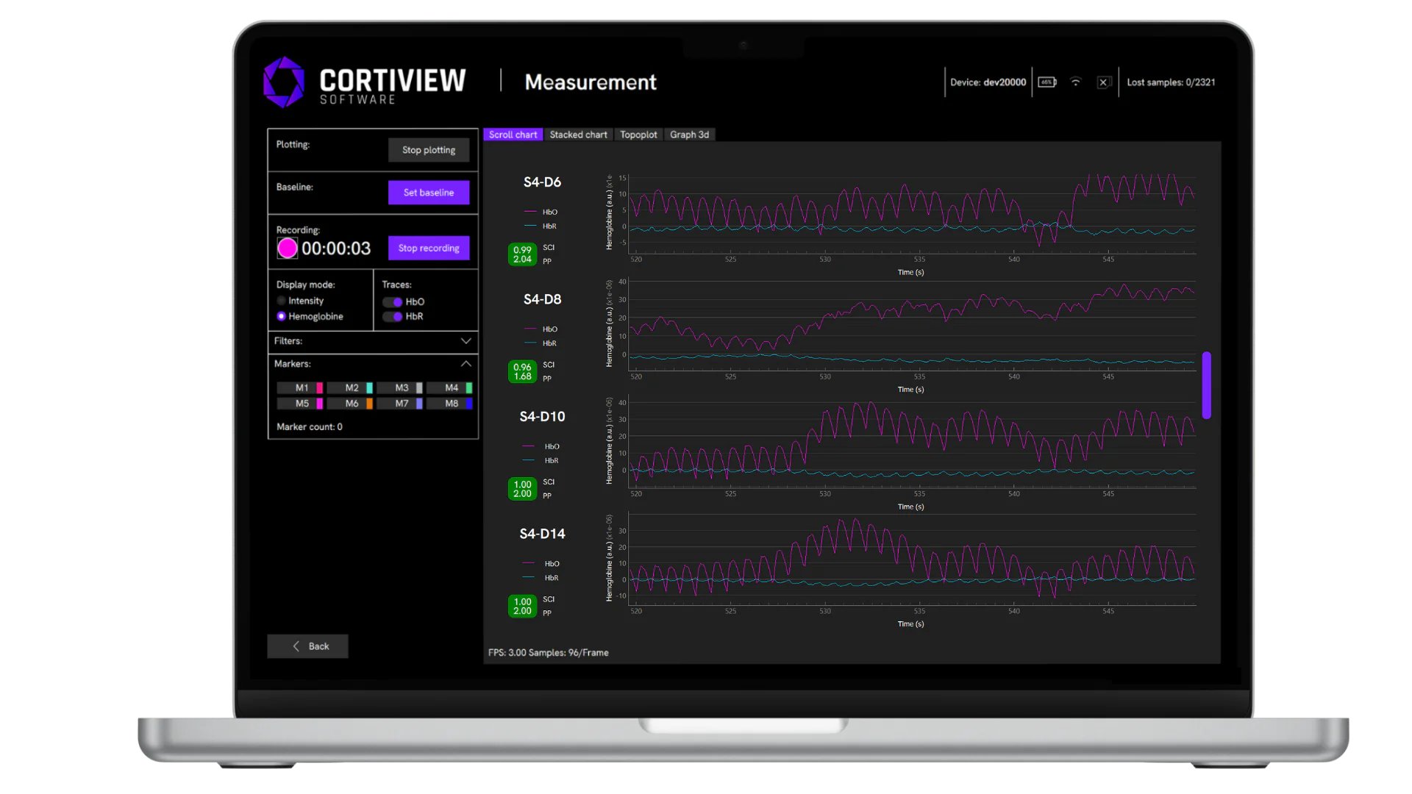Click the back chevron arrow icon
The height and width of the screenshot is (794, 1412).
coord(296,645)
